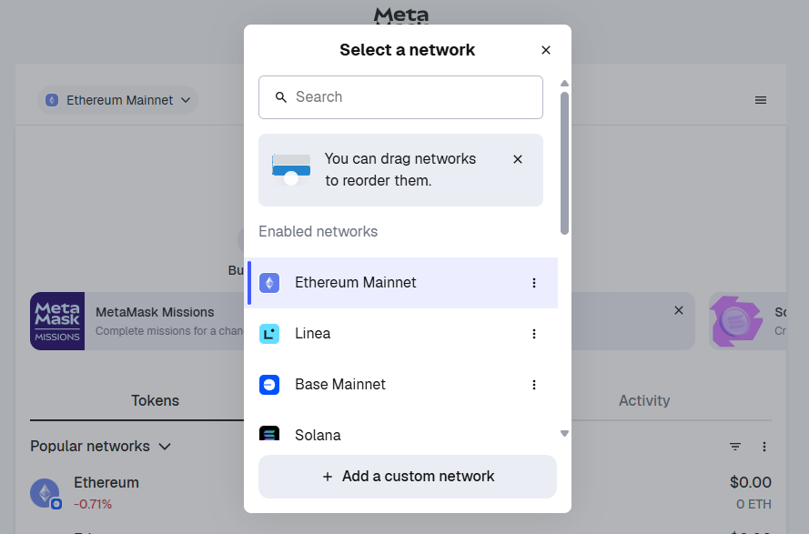Click the search magnifier icon

click(x=280, y=97)
